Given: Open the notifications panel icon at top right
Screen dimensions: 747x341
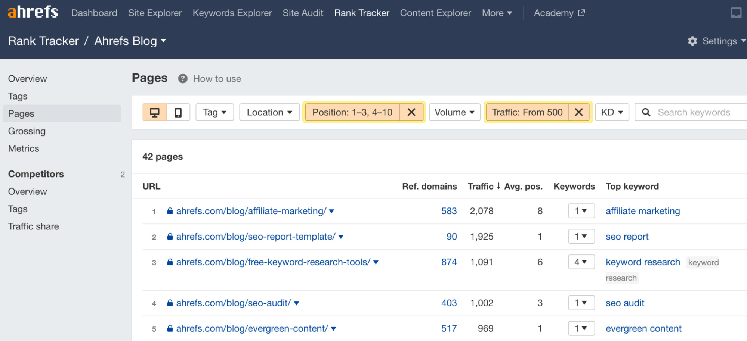Looking at the screenshot, I should click(x=736, y=13).
